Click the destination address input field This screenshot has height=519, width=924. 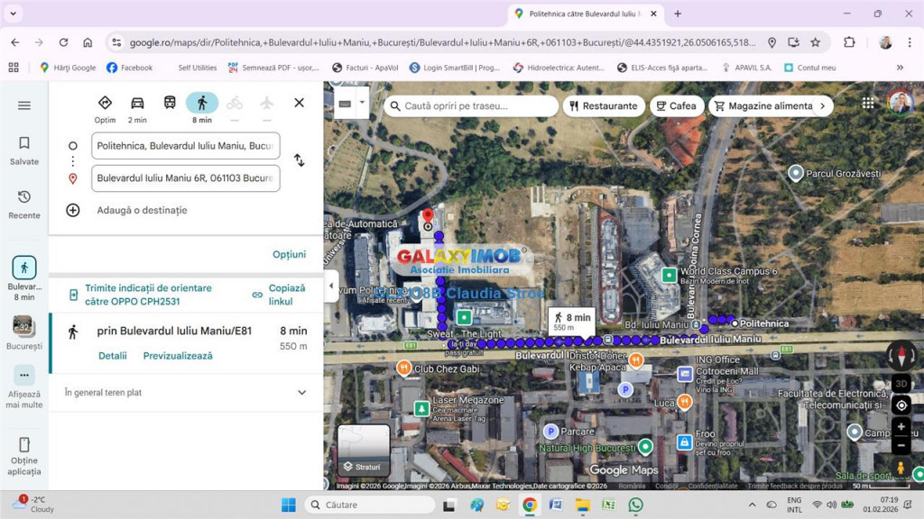(185, 178)
